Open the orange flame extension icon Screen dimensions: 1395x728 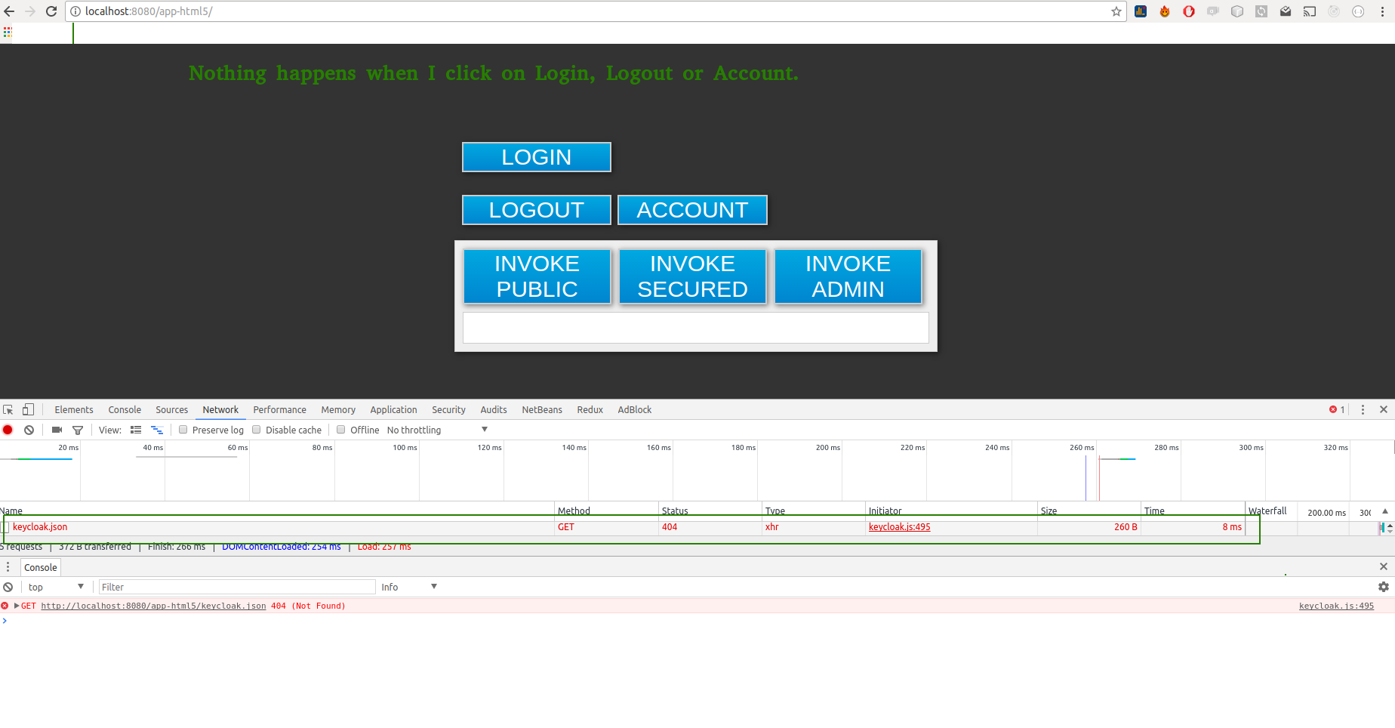[1165, 11]
